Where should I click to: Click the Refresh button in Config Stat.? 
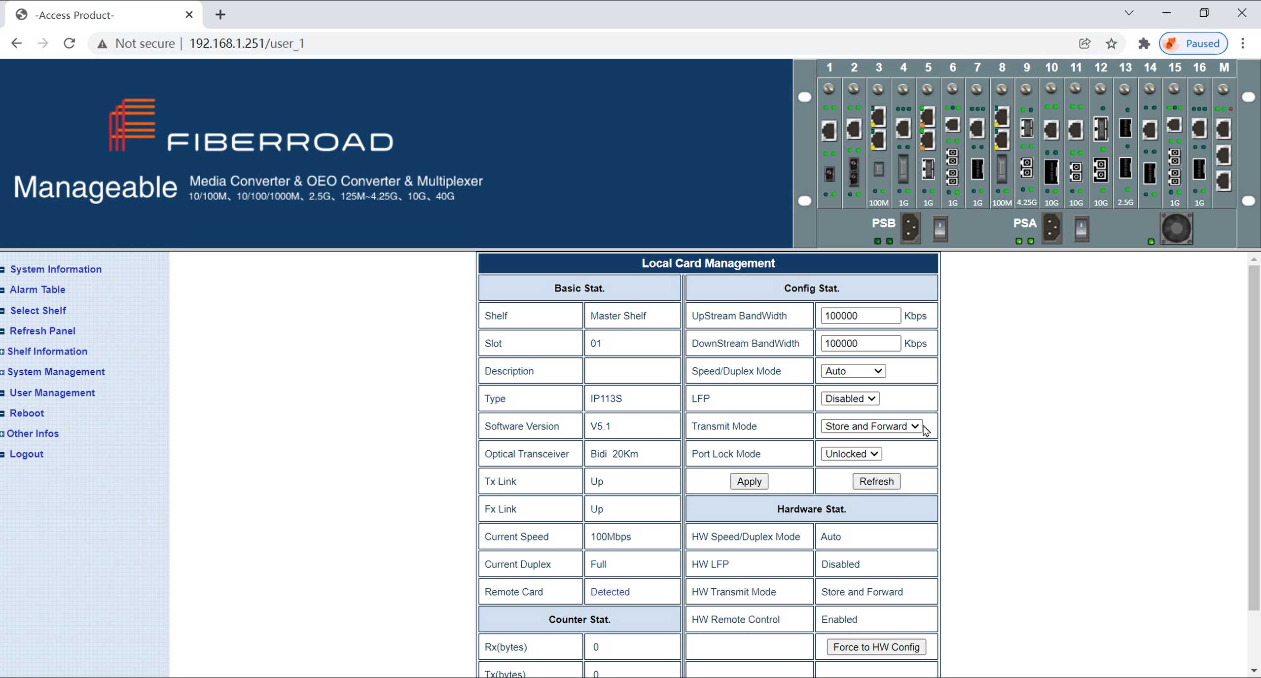point(876,481)
